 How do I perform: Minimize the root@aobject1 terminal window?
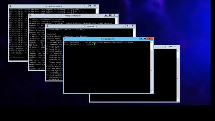[141, 38]
